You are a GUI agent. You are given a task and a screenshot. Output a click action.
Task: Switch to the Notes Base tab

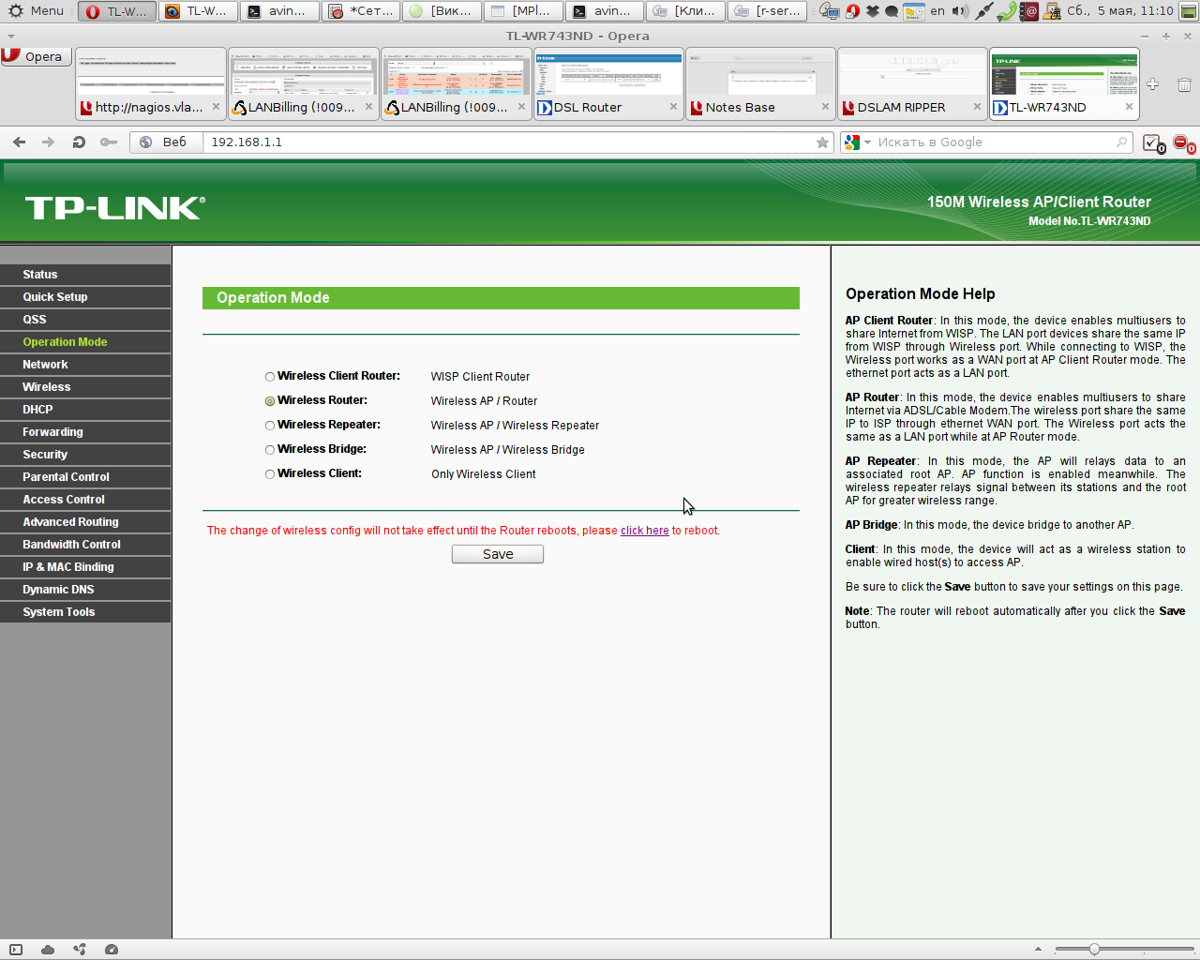point(760,84)
